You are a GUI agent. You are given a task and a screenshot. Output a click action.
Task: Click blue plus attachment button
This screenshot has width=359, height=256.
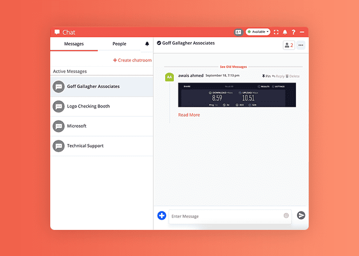(x=162, y=216)
